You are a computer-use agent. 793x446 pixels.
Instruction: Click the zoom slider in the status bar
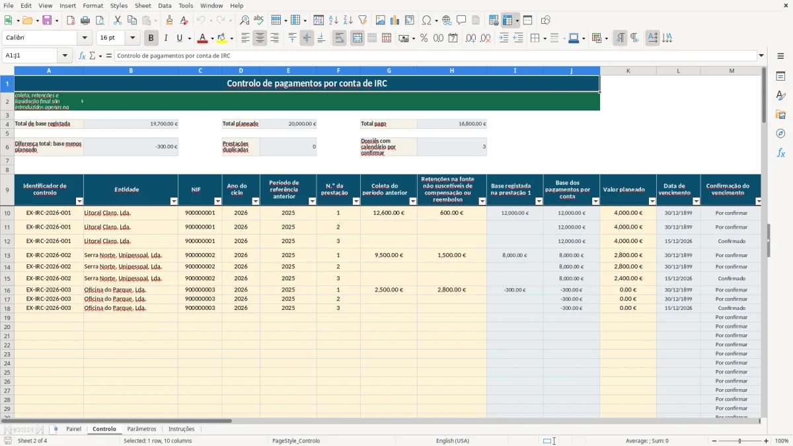(x=740, y=441)
